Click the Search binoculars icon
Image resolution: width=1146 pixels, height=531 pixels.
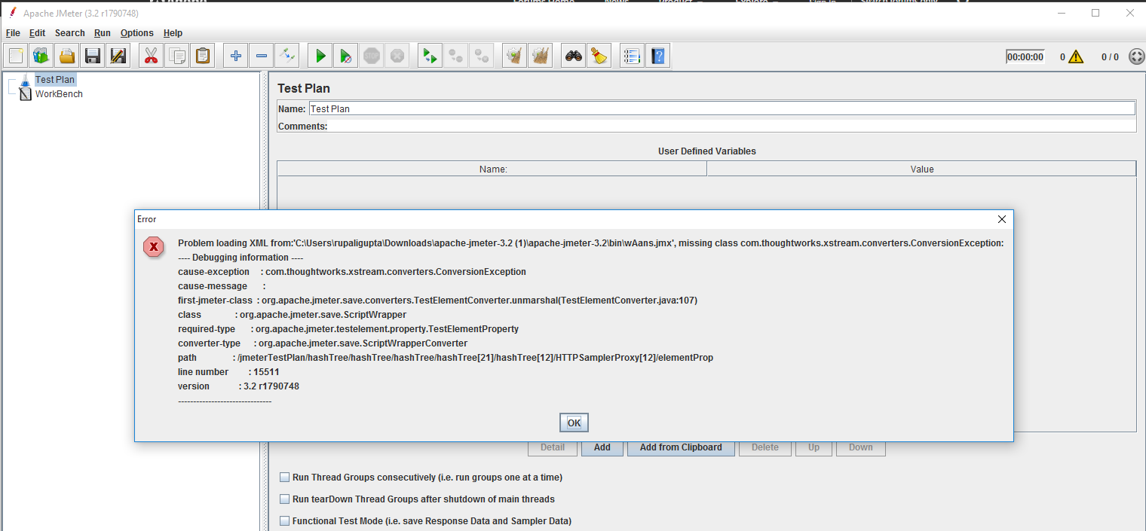pos(575,56)
